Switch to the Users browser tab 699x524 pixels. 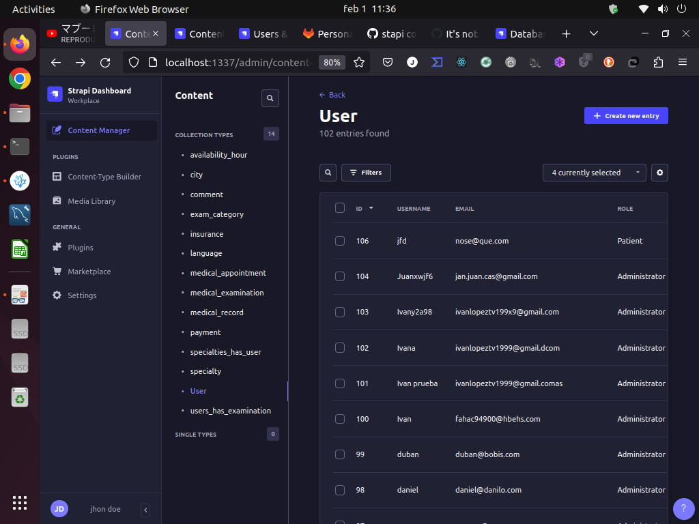click(x=266, y=33)
